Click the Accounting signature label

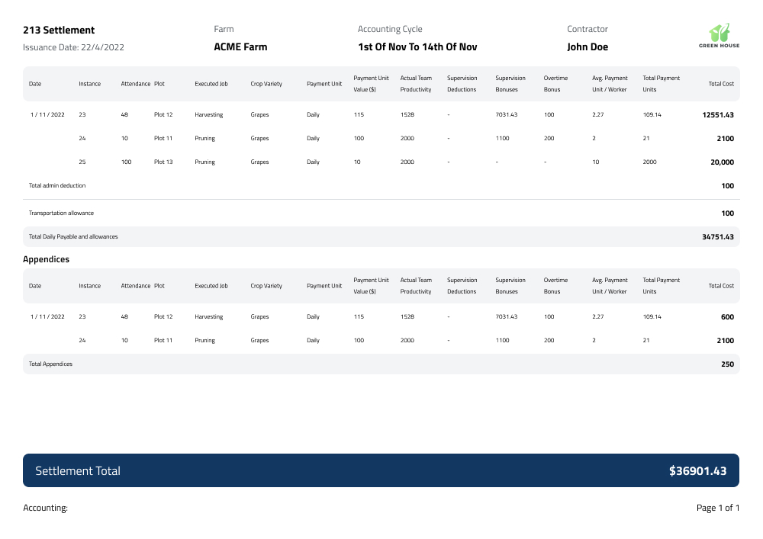click(x=45, y=508)
